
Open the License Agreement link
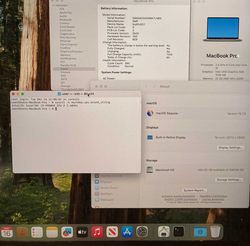coord(213,199)
